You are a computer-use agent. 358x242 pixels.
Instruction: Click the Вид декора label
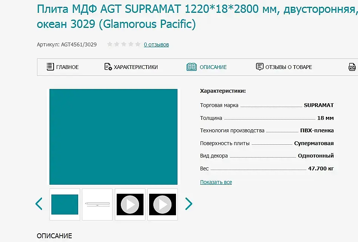(214, 156)
